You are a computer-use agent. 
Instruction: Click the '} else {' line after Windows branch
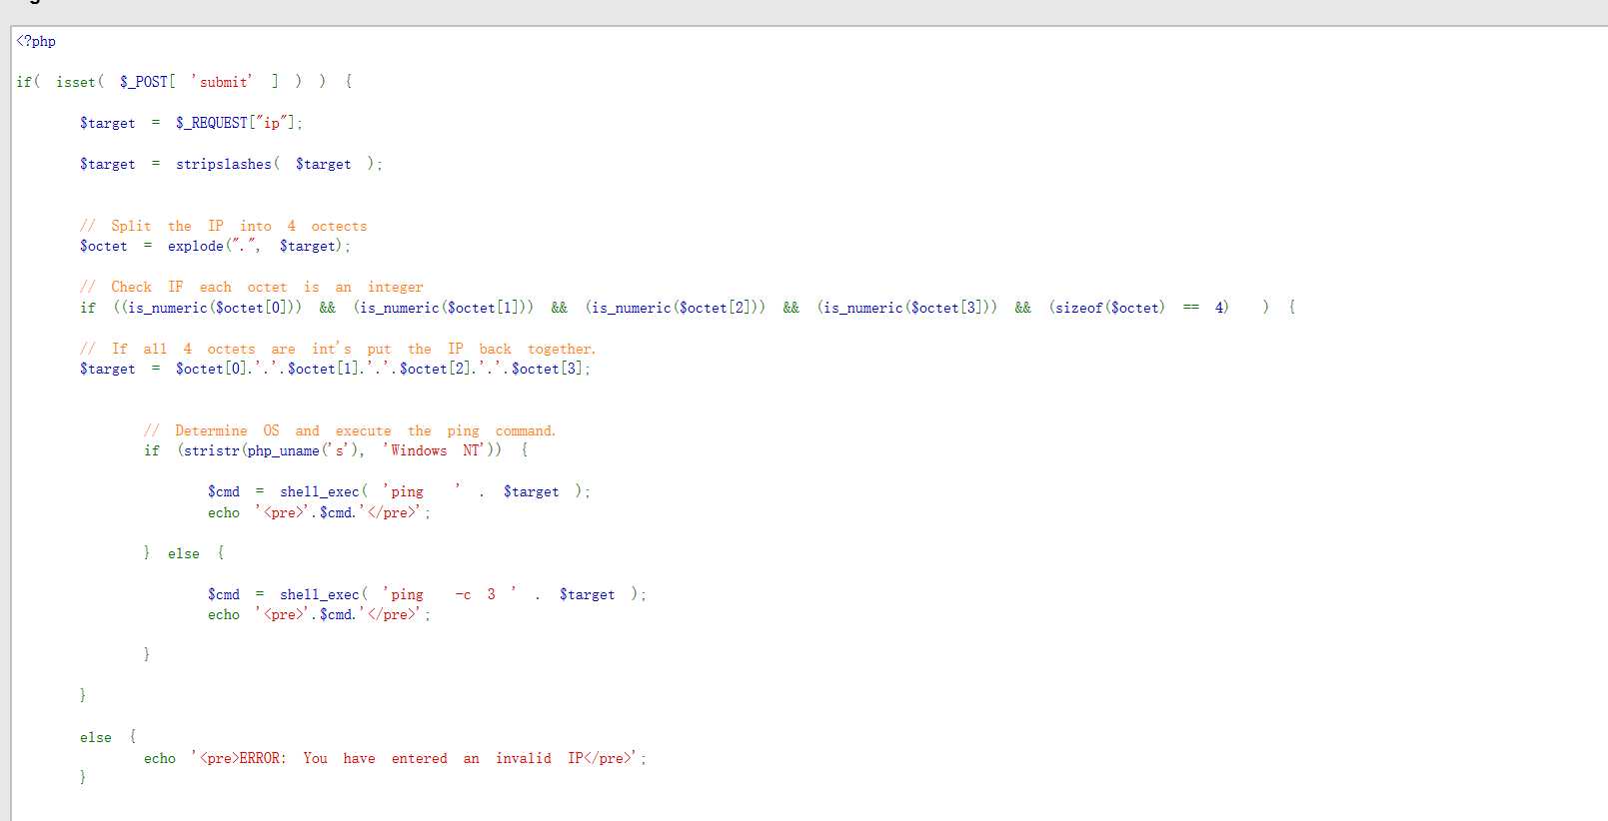click(184, 553)
